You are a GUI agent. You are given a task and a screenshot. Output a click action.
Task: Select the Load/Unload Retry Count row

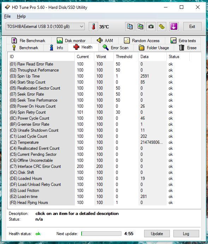(99, 185)
